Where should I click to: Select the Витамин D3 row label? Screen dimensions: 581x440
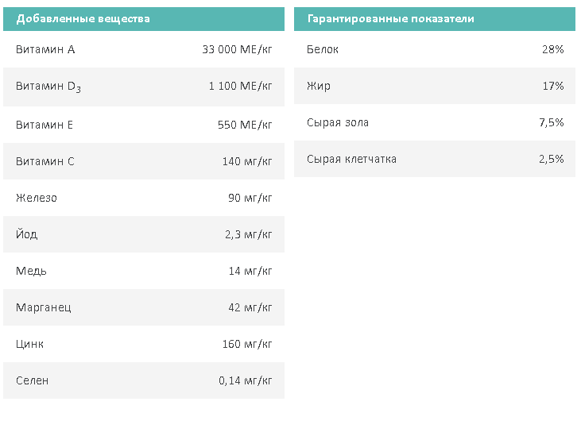(48, 87)
